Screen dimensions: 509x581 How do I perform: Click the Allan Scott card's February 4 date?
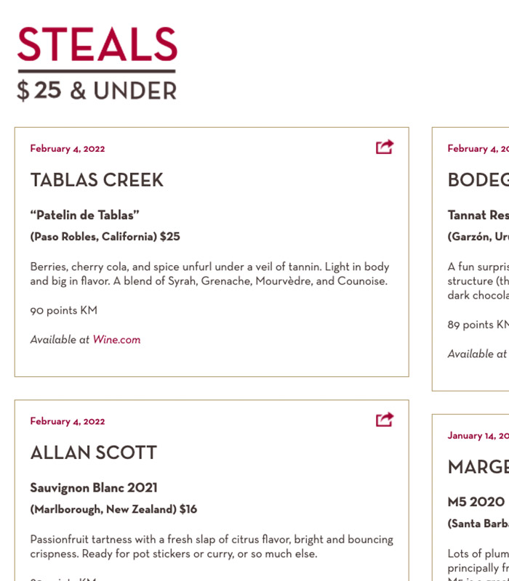coord(68,422)
